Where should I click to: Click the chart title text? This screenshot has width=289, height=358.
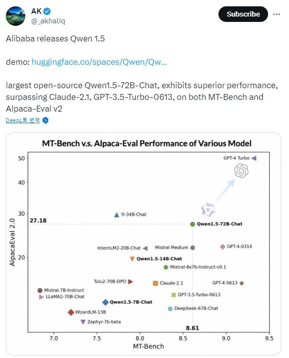146,143
